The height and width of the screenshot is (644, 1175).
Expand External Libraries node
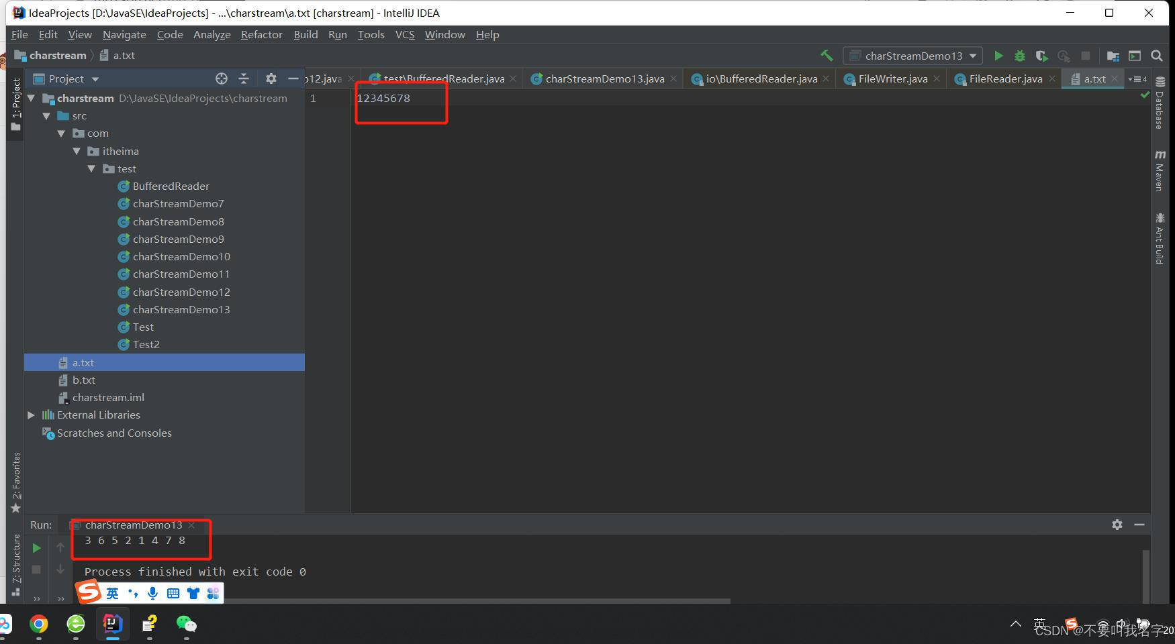(31, 415)
